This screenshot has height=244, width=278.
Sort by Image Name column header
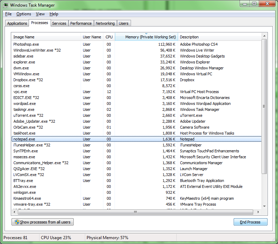(46, 37)
